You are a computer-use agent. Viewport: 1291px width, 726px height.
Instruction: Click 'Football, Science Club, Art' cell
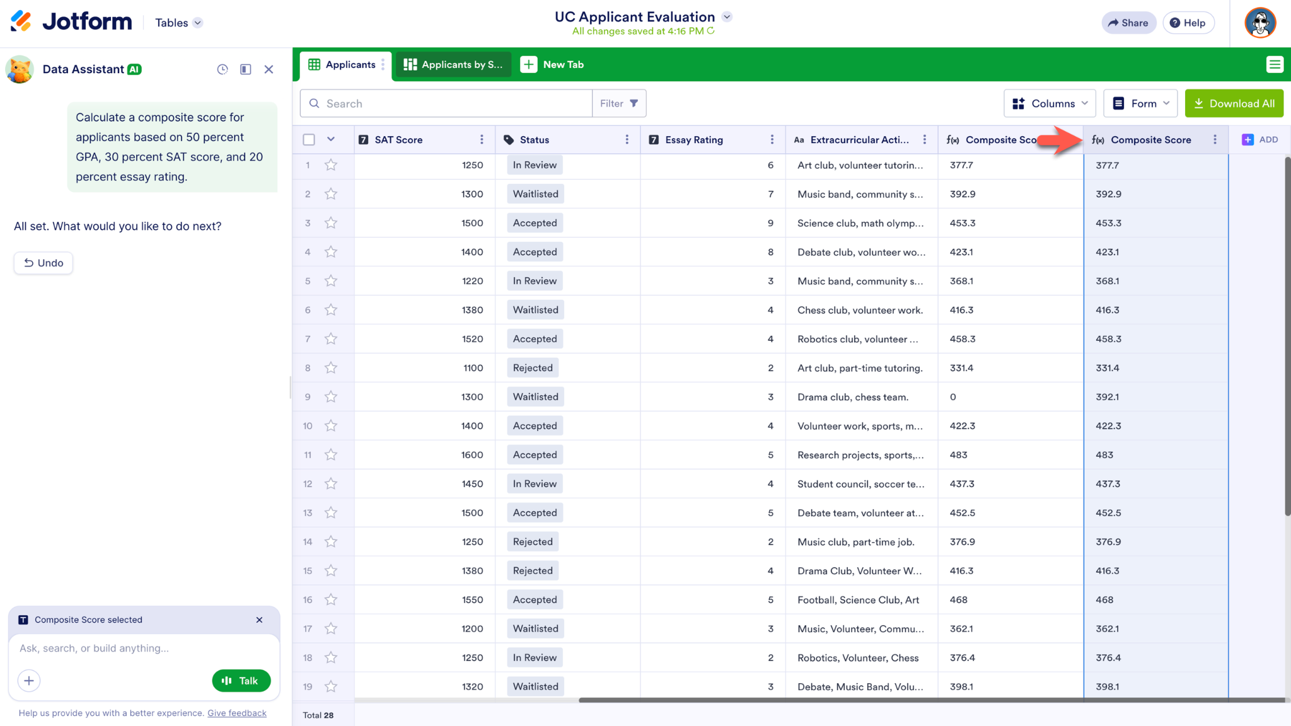862,600
